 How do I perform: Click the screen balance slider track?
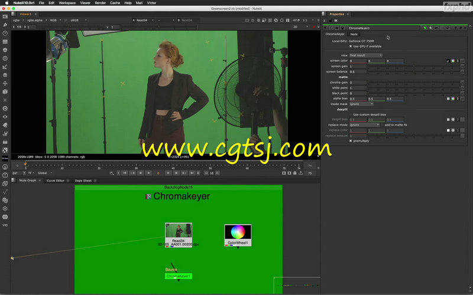click(413, 71)
